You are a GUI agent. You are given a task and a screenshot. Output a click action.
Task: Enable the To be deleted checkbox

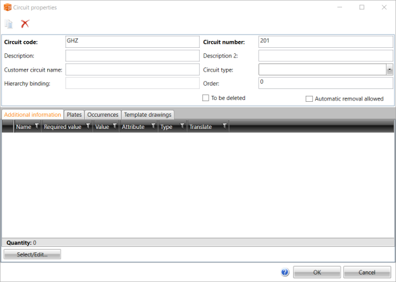(206, 98)
